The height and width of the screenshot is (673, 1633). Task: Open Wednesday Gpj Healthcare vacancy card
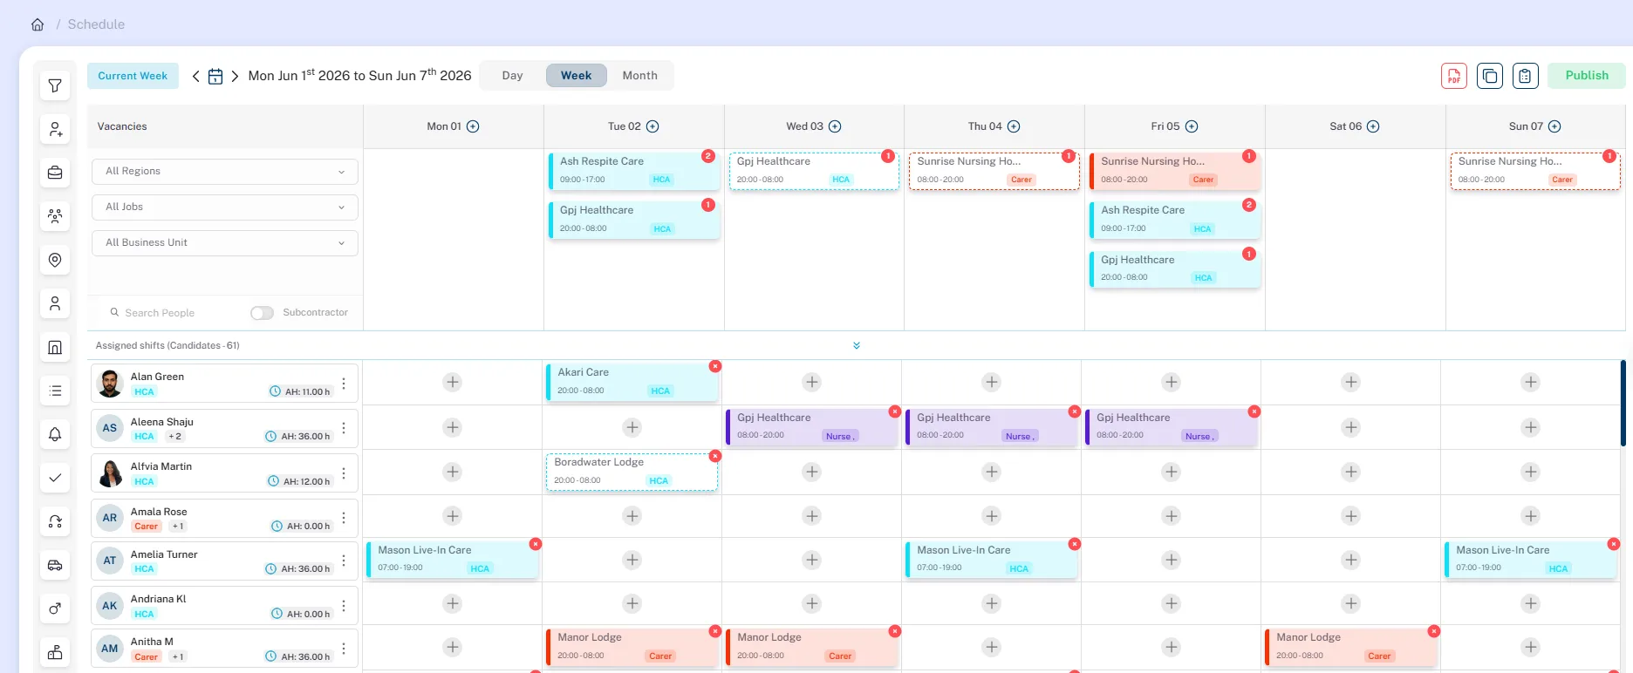(814, 170)
